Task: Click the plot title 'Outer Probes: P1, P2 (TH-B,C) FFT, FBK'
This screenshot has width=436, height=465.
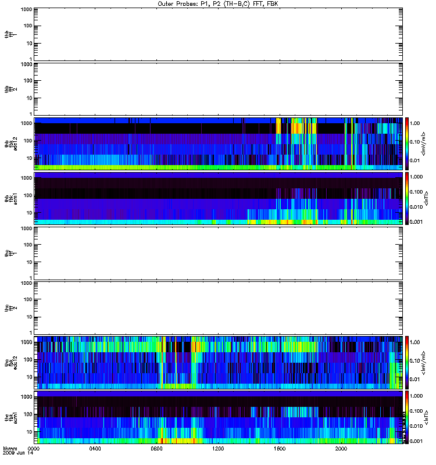Action: [x=218, y=4]
